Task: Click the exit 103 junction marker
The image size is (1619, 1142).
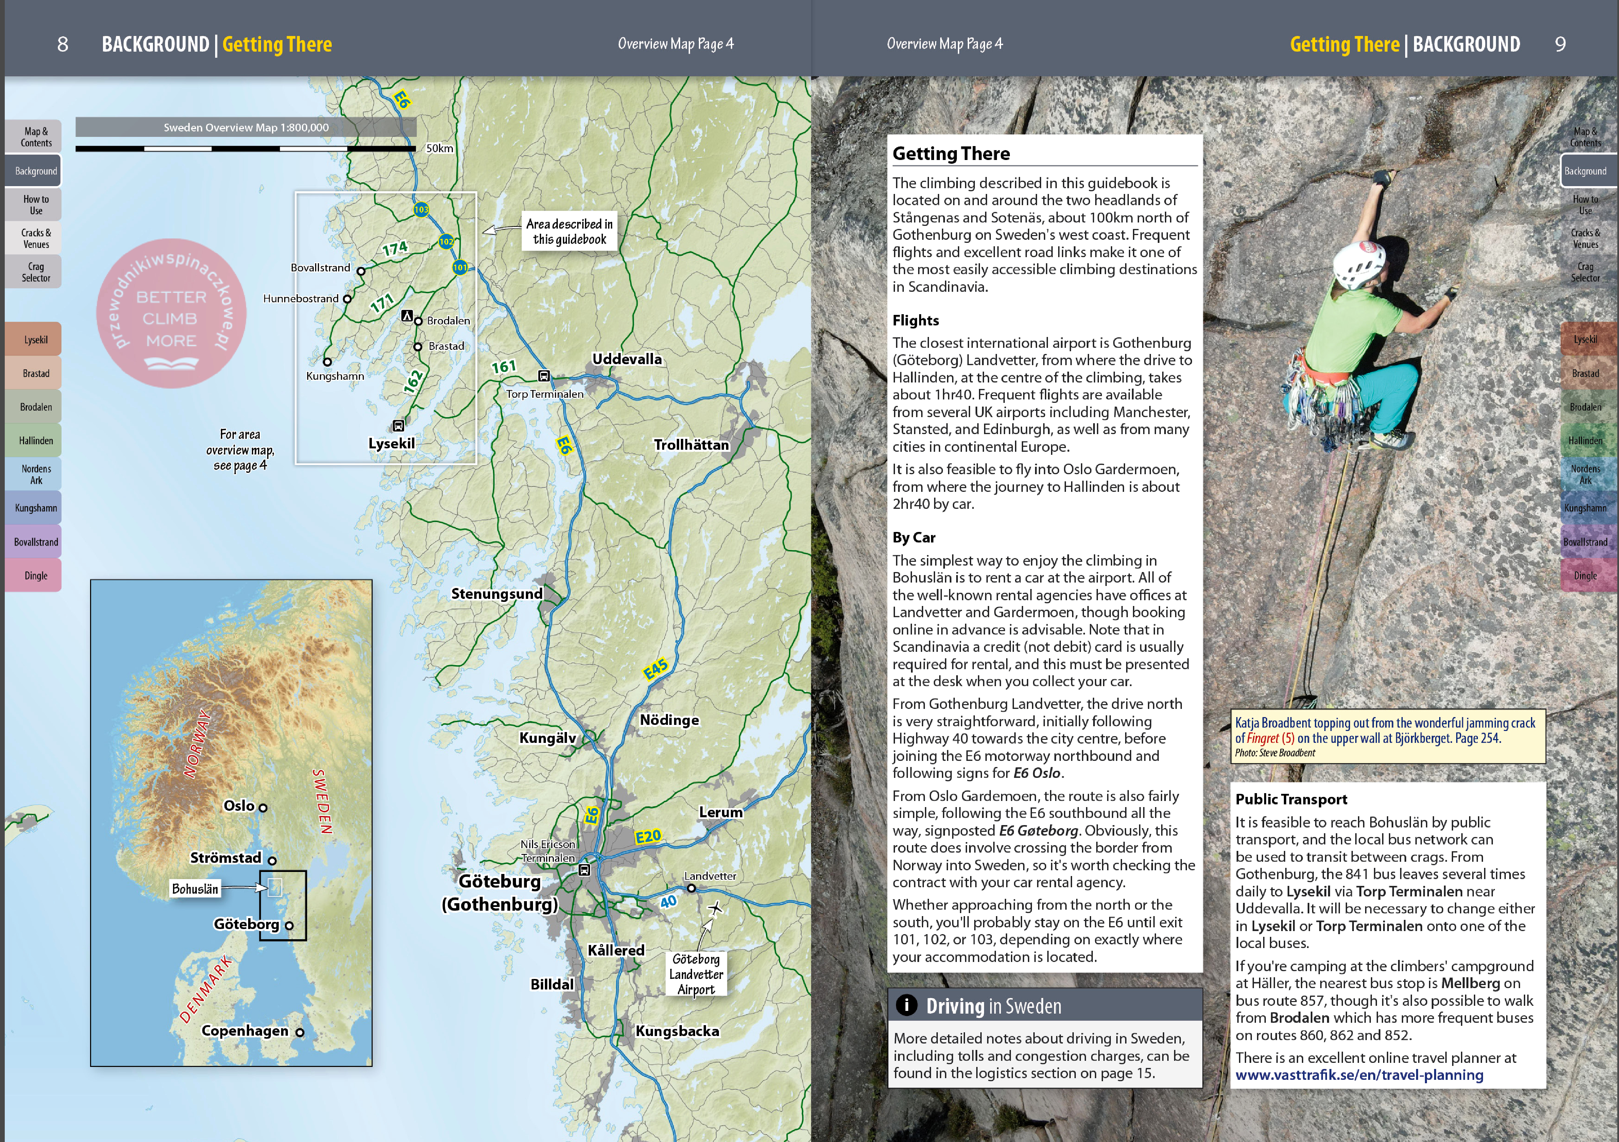Action: 421,209
